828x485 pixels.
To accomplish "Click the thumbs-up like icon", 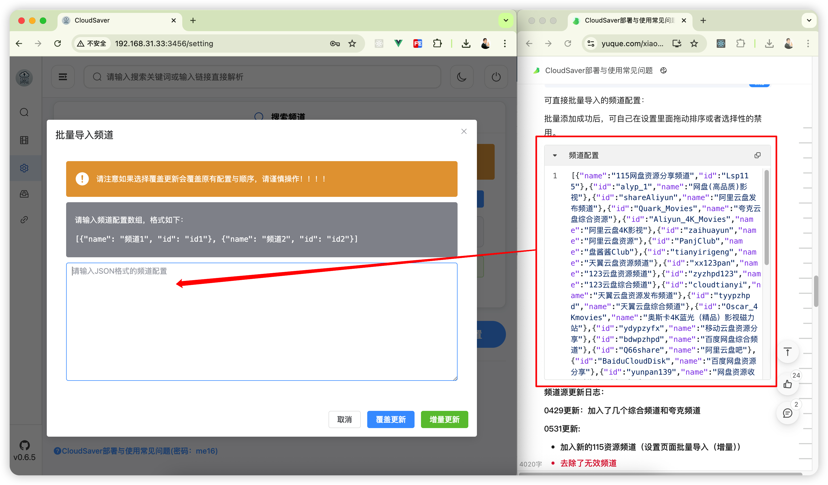I will tap(787, 384).
